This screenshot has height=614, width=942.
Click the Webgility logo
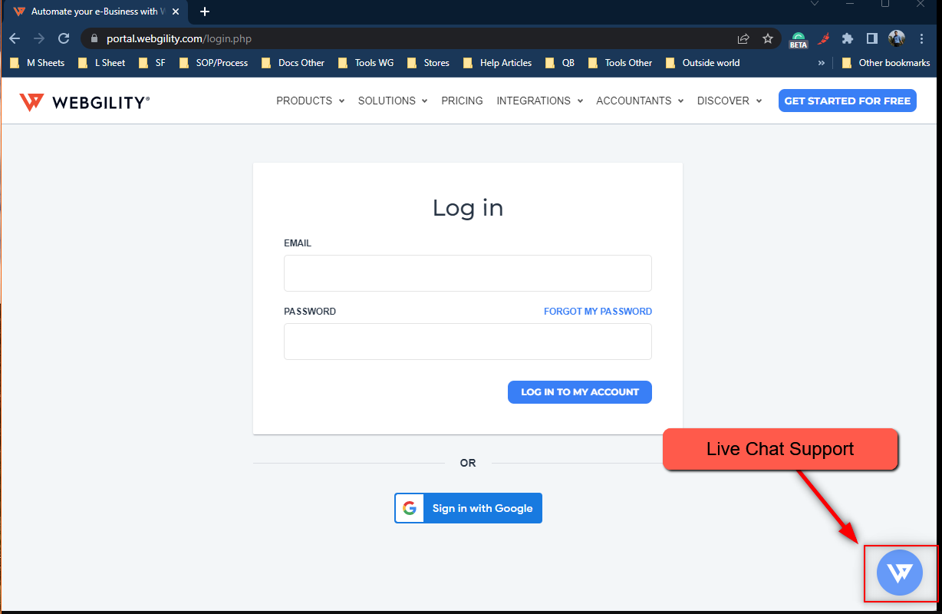coord(84,102)
